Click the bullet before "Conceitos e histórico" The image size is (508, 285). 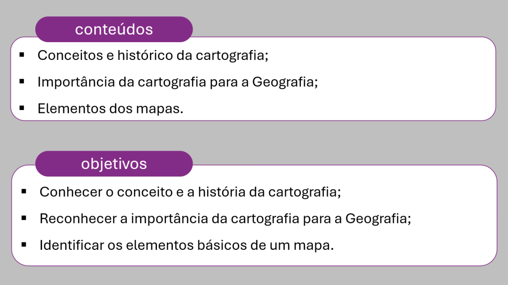point(22,54)
